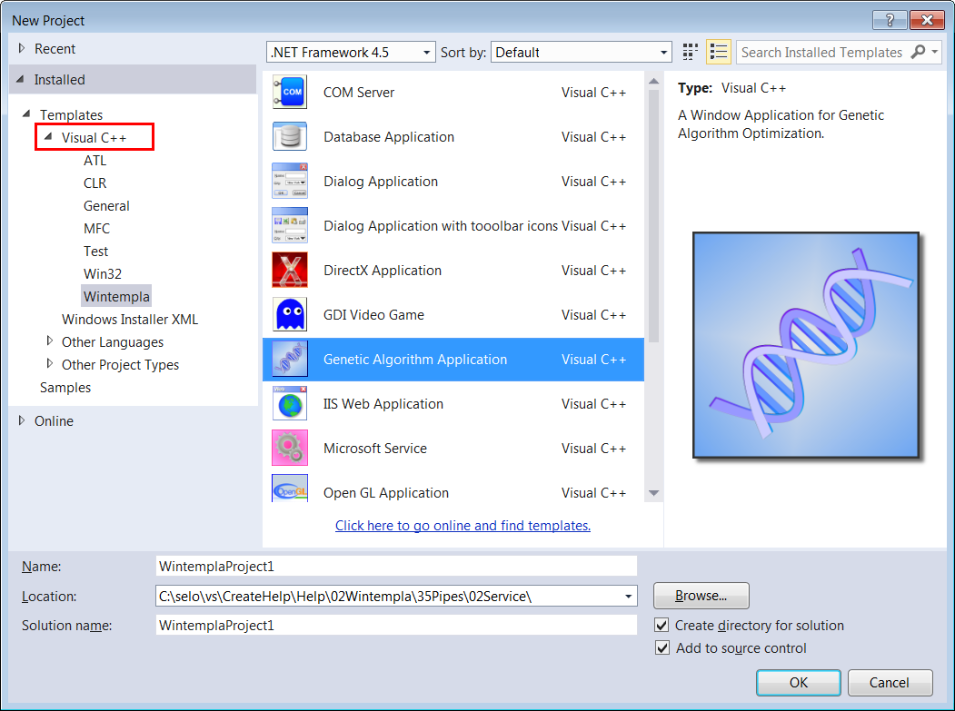Click the Help question mark button

tap(890, 20)
